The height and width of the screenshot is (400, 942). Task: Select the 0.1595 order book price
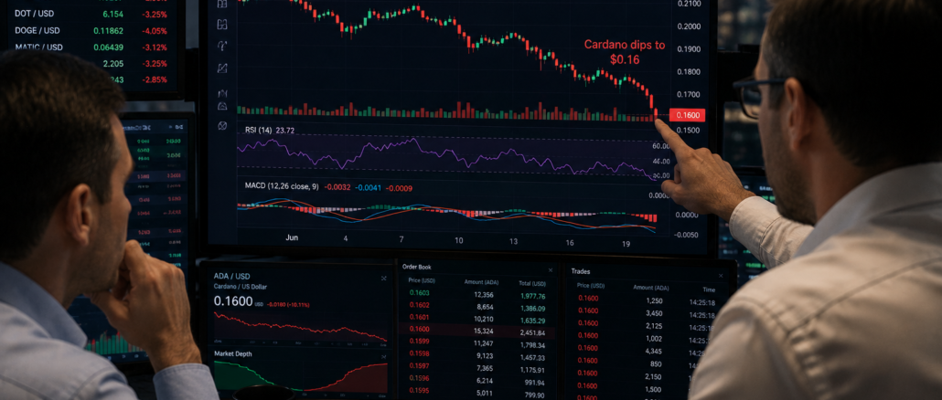tap(420, 391)
